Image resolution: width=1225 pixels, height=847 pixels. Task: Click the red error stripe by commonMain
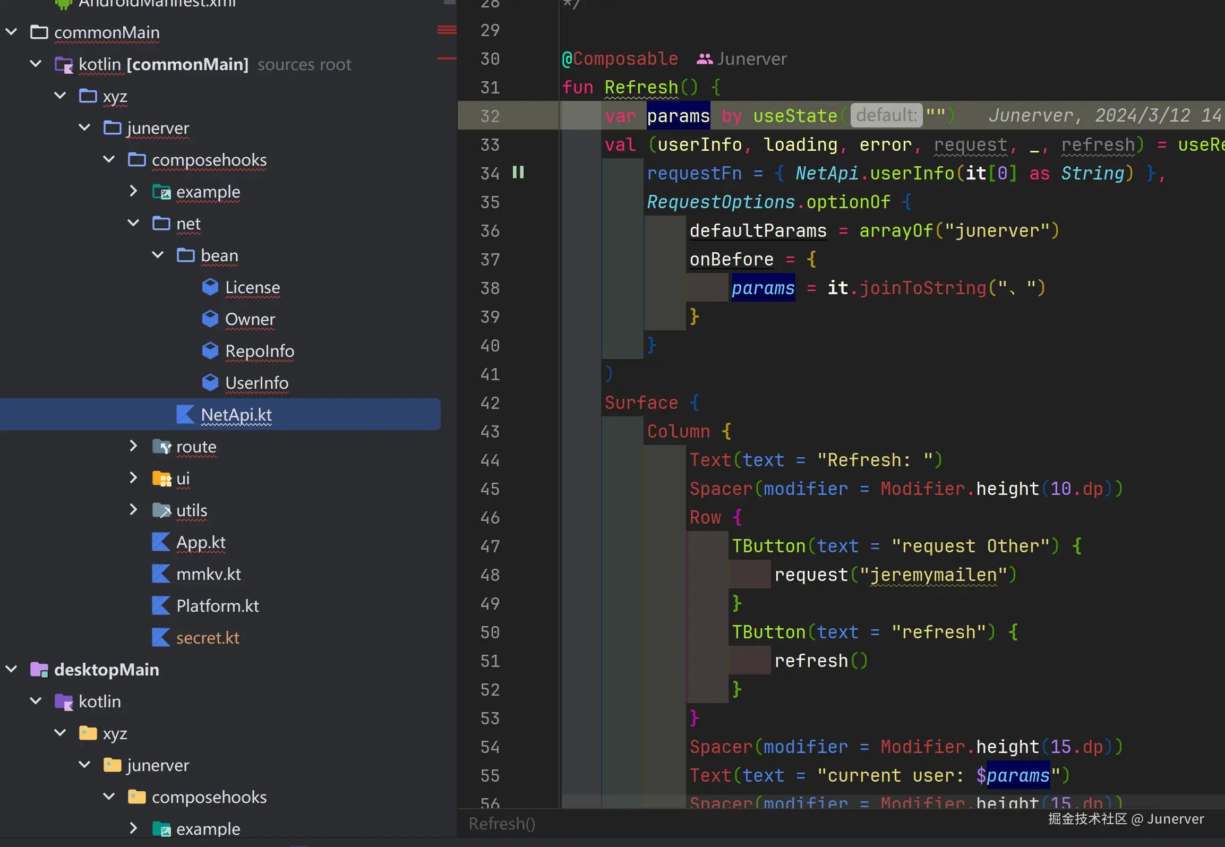[x=447, y=30]
